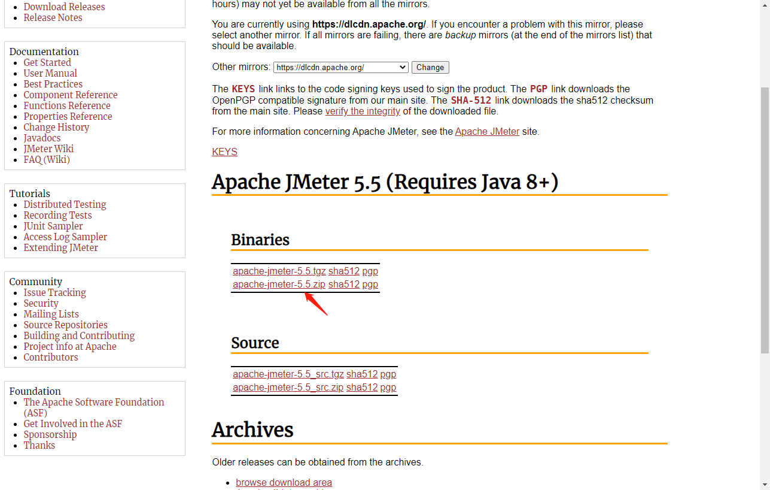This screenshot has height=490, width=770.
Task: Visit the JMeter Wiki link
Action: (x=48, y=149)
